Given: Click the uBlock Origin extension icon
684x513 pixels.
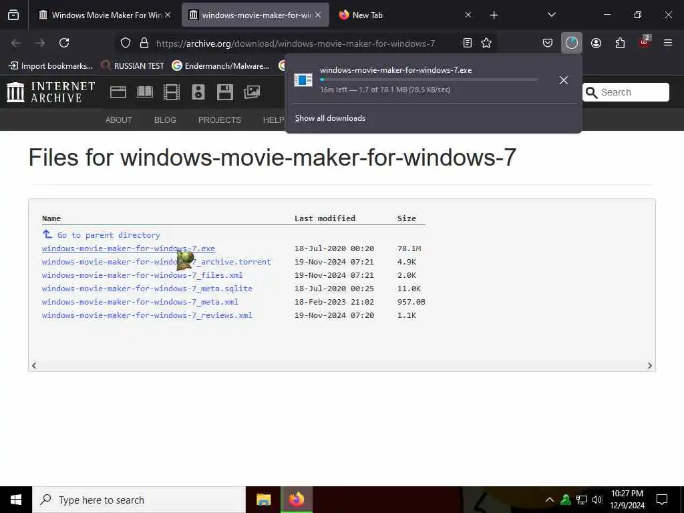Looking at the screenshot, I should point(645,42).
